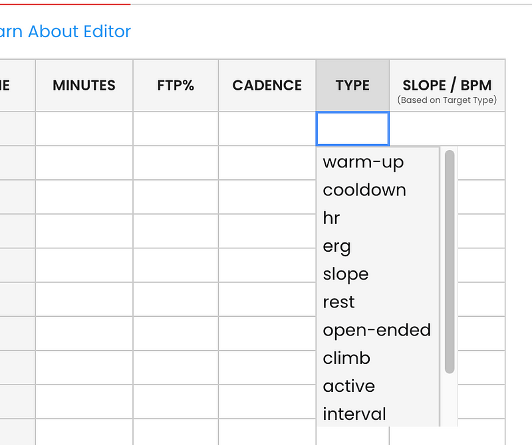Choose climb as the interval type

(346, 358)
